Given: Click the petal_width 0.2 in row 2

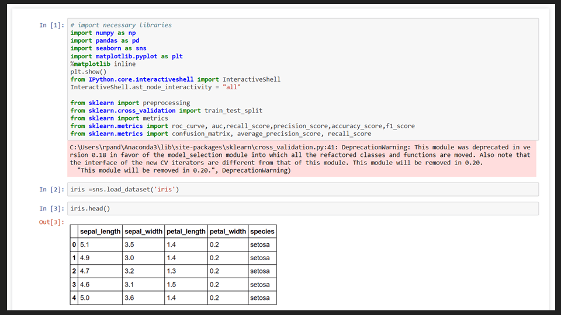Looking at the screenshot, I should [x=228, y=271].
